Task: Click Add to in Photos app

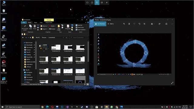Action: [x=111, y=24]
